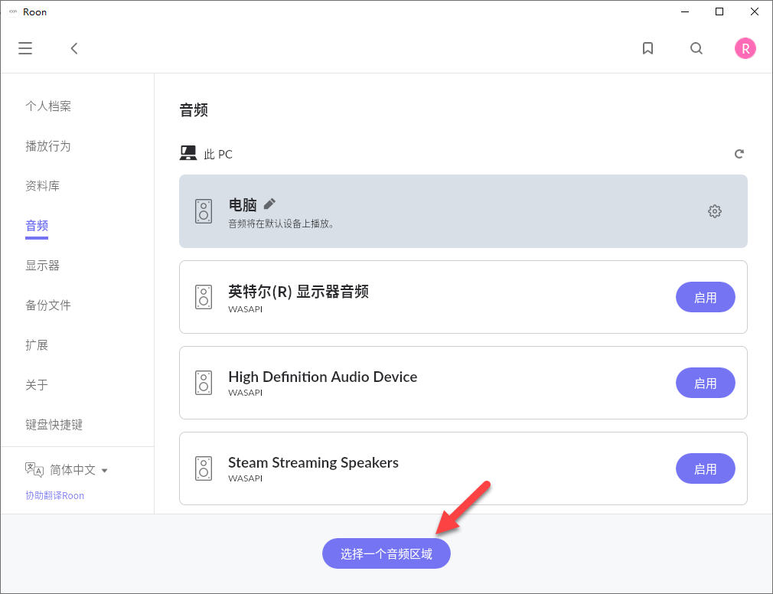Open the search magnifier icon
This screenshot has height=594, width=773.
pyautogui.click(x=696, y=48)
